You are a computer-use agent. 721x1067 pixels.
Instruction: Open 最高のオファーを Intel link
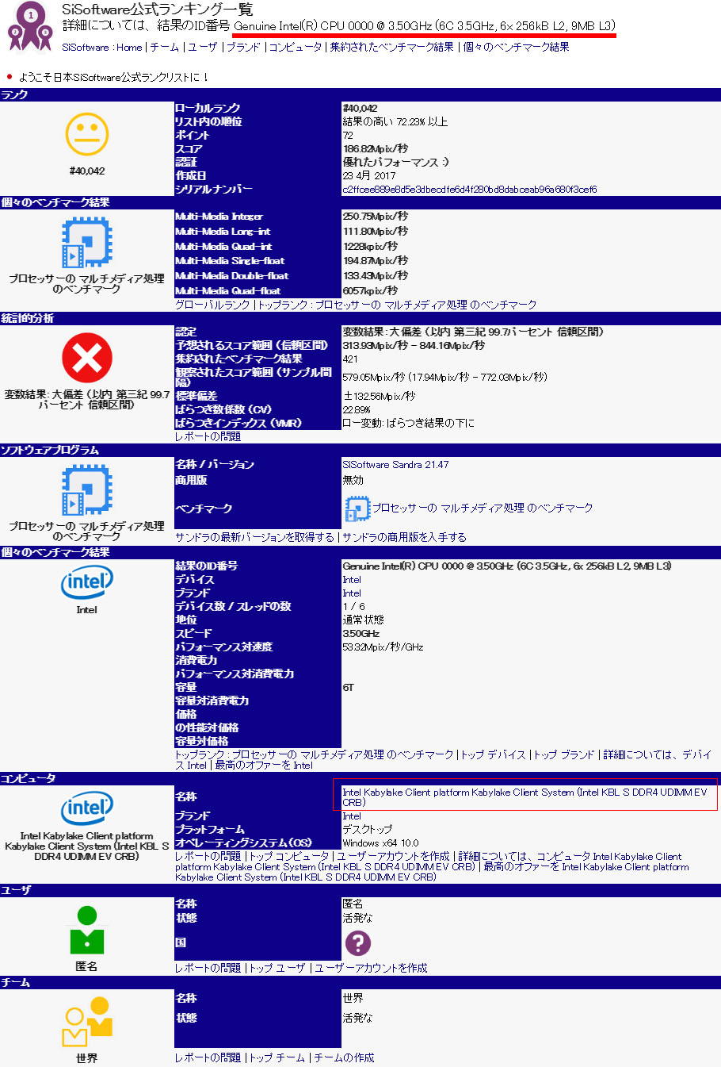264,766
